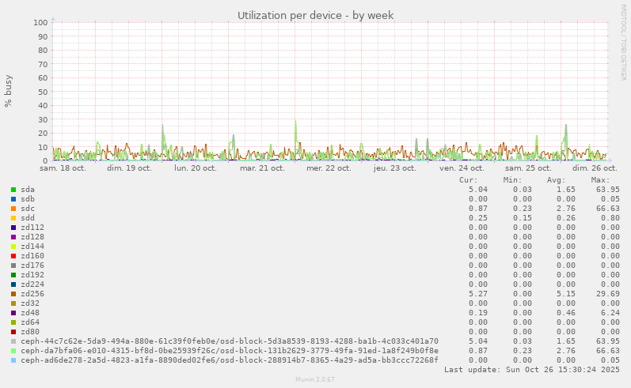
Task: Click the zd256 legend color swatch
Action: (x=13, y=294)
